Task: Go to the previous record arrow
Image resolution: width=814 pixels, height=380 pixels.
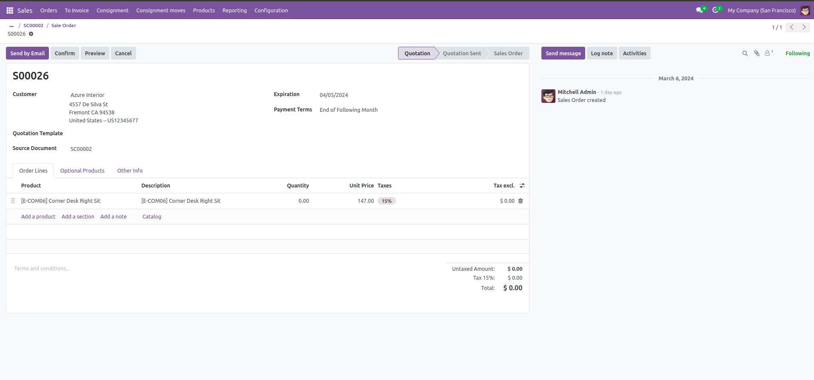Action: click(x=791, y=27)
